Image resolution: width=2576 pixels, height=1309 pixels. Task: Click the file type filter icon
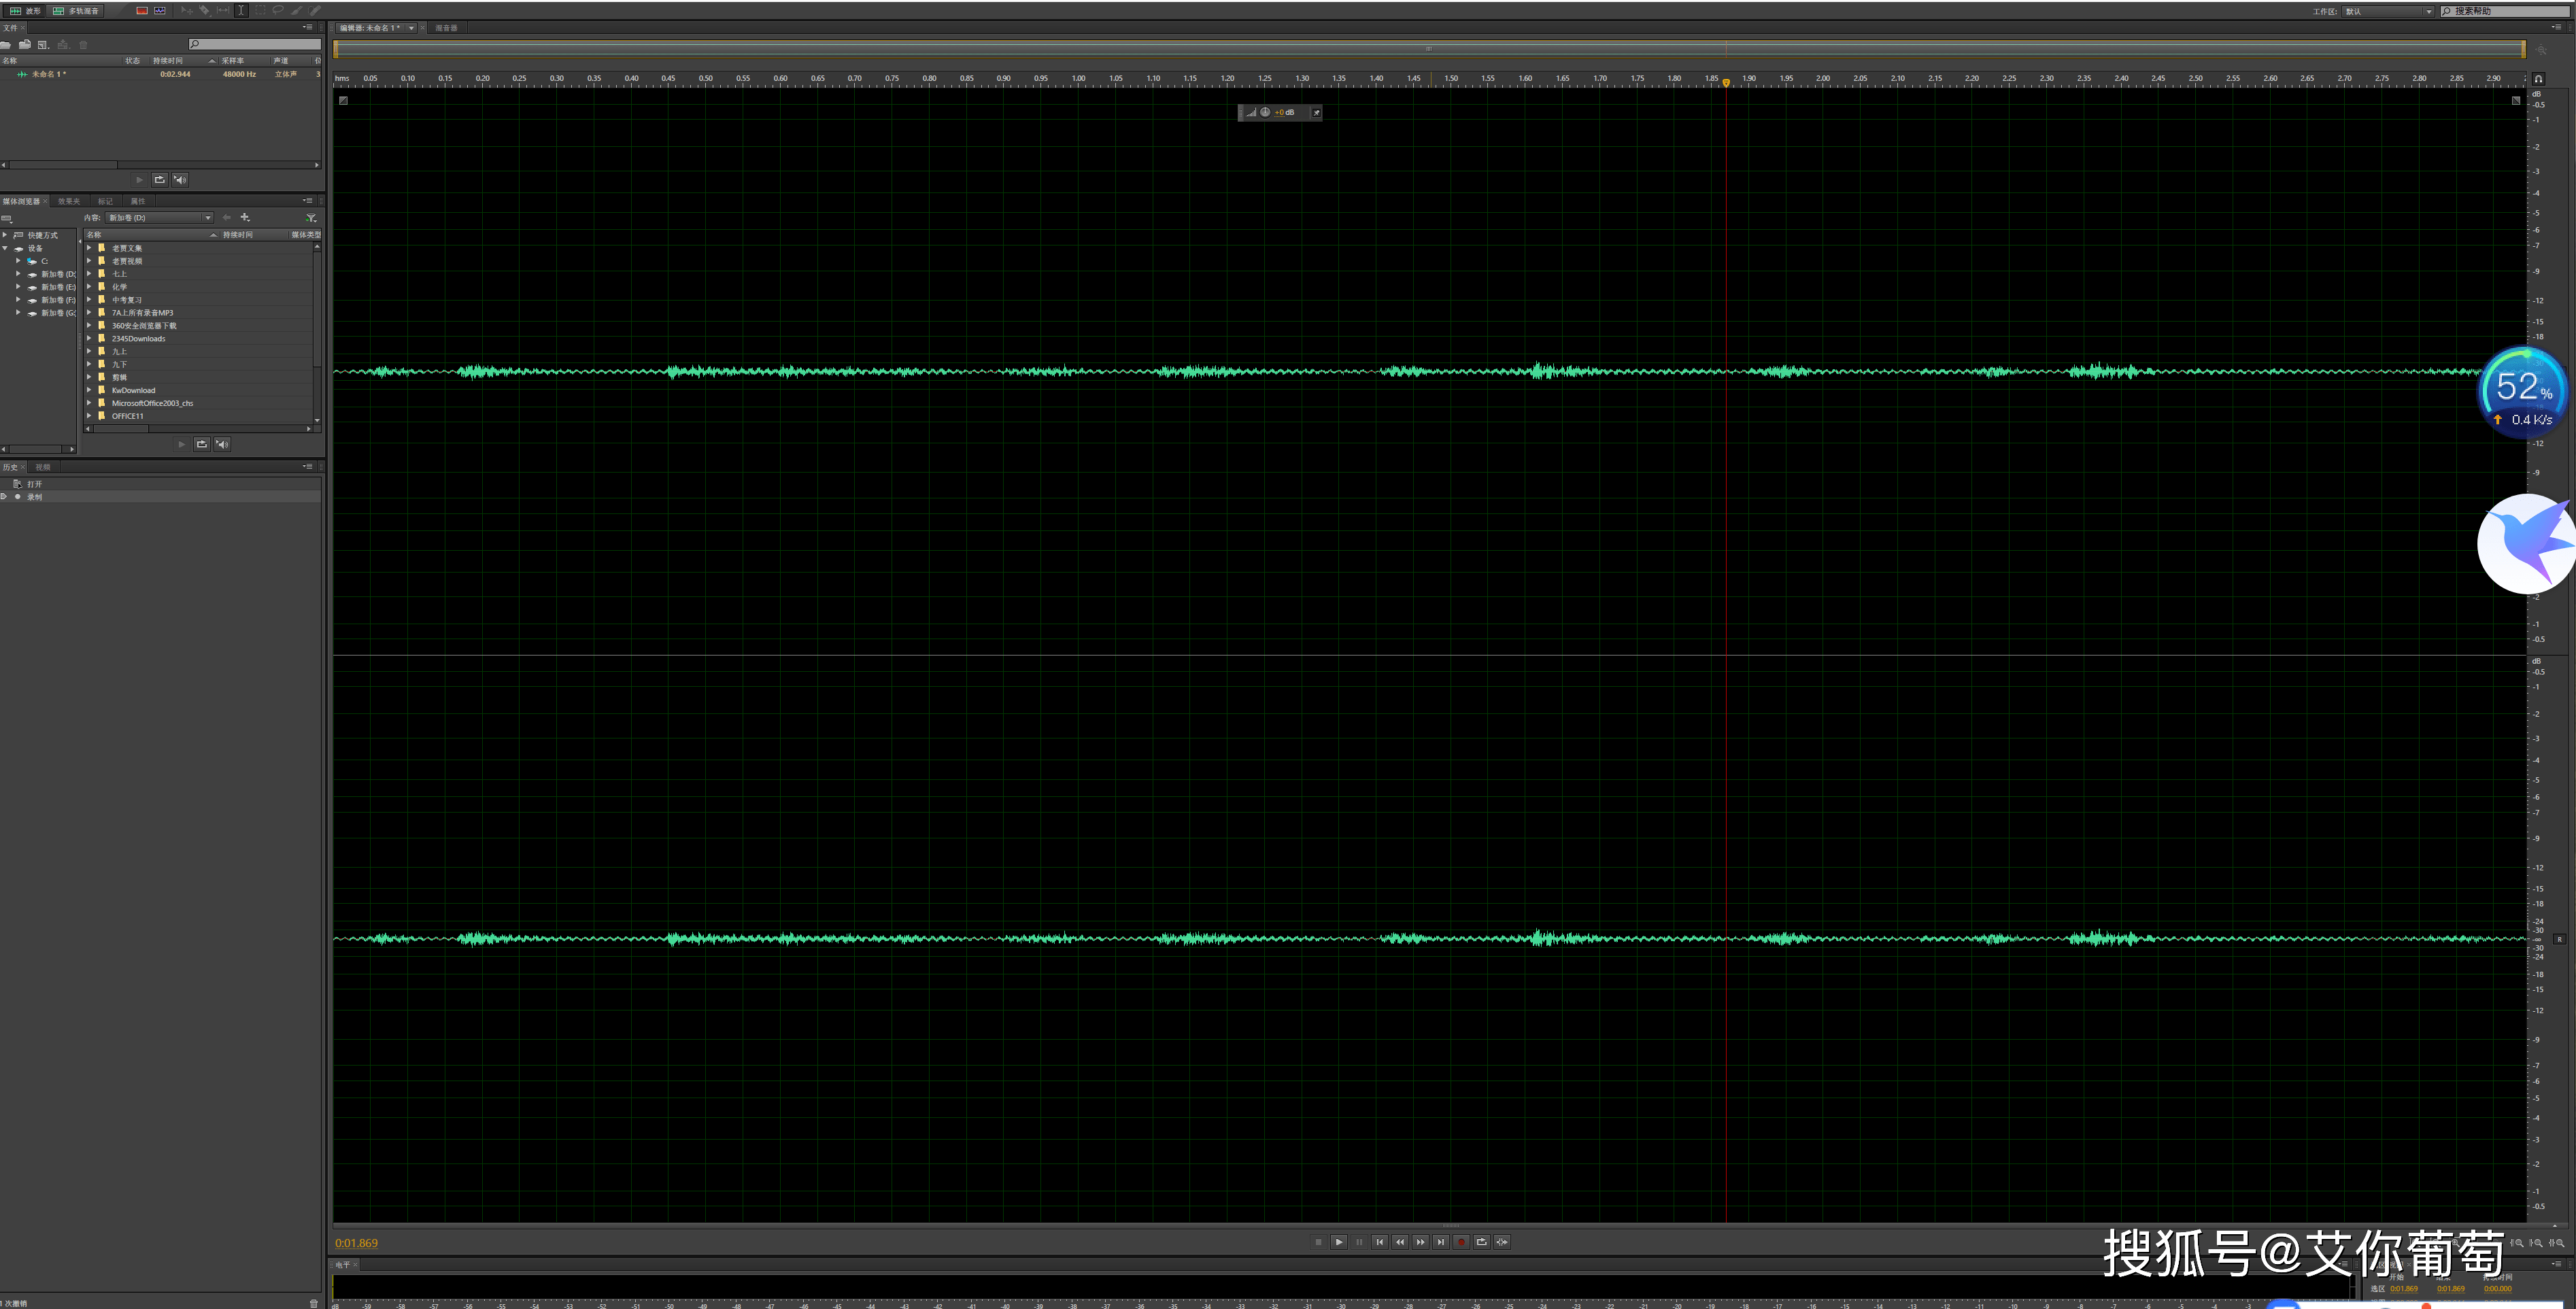click(x=311, y=218)
